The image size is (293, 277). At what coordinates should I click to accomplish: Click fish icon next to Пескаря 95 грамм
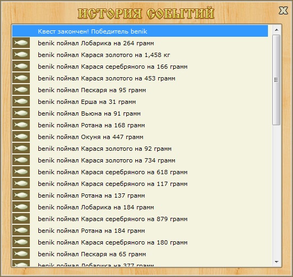click(x=21, y=89)
